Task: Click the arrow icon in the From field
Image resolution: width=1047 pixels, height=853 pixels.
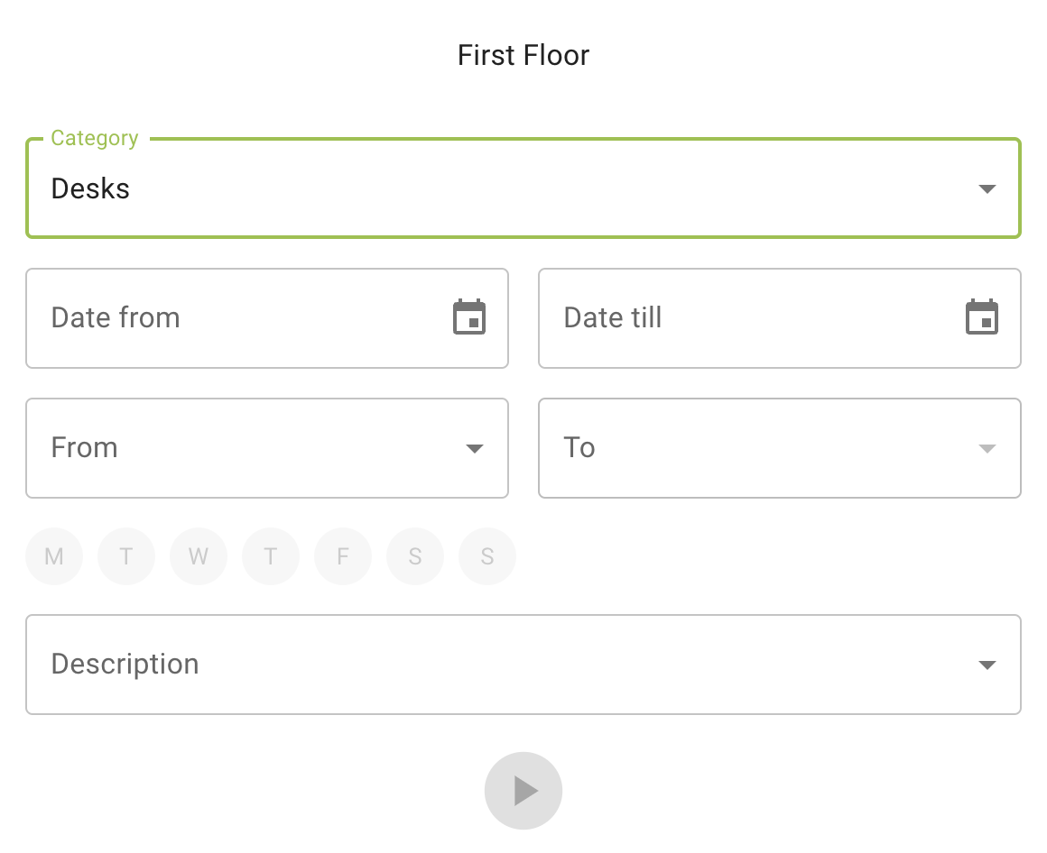Action: (x=475, y=448)
